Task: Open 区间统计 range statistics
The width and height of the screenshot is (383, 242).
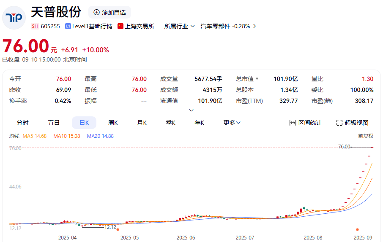Action: click(306, 123)
